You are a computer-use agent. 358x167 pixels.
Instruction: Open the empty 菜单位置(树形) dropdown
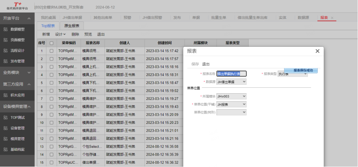pyautogui.click(x=232, y=112)
